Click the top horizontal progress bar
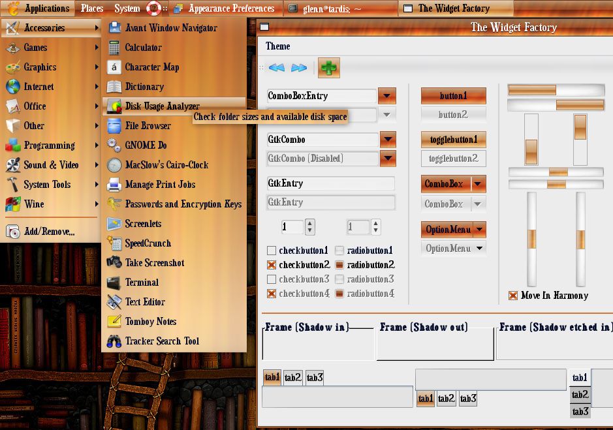This screenshot has width=613, height=430. pos(556,90)
